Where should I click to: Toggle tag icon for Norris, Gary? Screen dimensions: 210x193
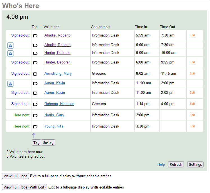[35, 115]
